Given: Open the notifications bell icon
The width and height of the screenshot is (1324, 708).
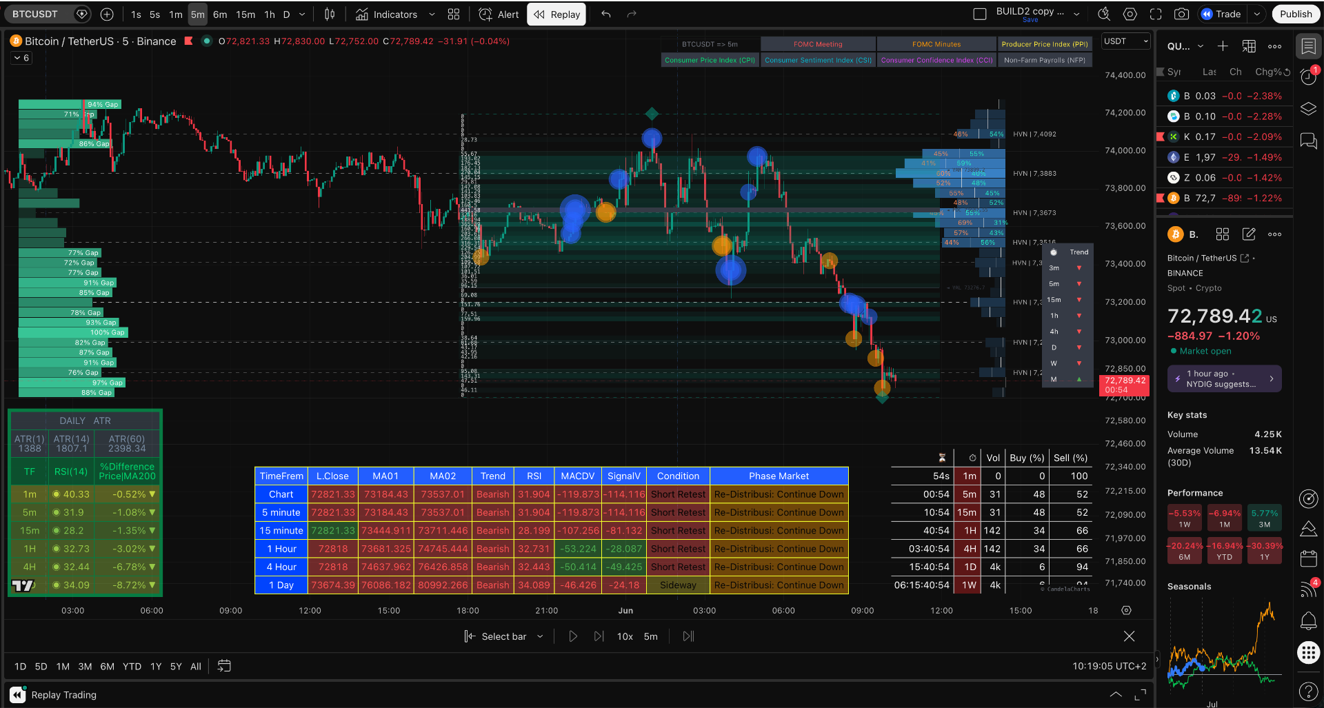Looking at the screenshot, I should 1308,620.
